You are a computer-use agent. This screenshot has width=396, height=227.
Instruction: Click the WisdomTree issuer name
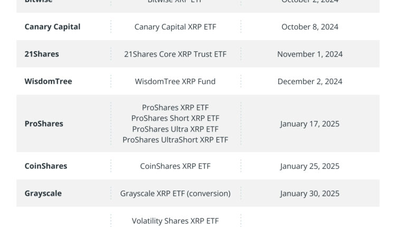click(48, 81)
